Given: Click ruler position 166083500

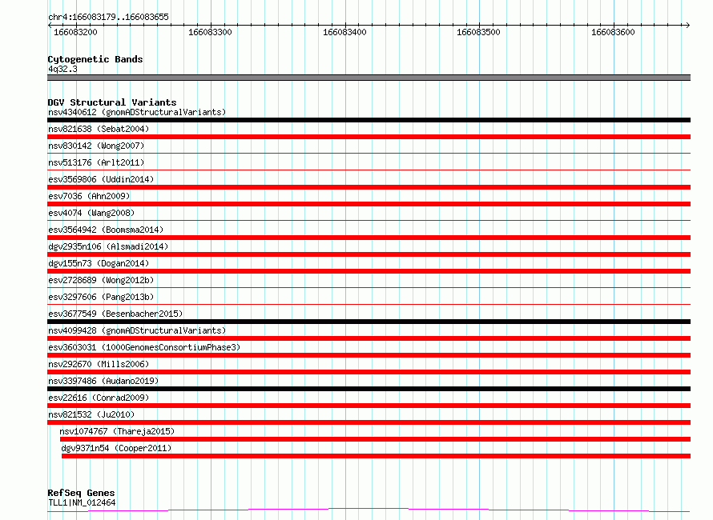Looking at the screenshot, I should [x=478, y=32].
